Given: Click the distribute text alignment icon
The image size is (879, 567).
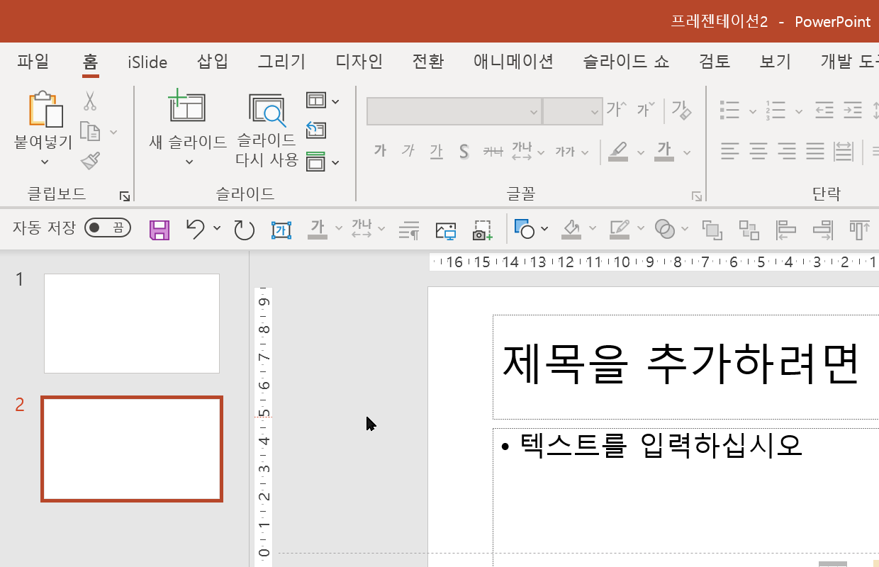Looking at the screenshot, I should tap(844, 150).
